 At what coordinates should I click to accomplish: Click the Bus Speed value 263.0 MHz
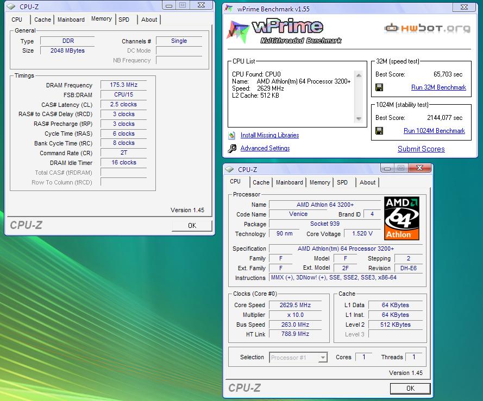coord(295,324)
